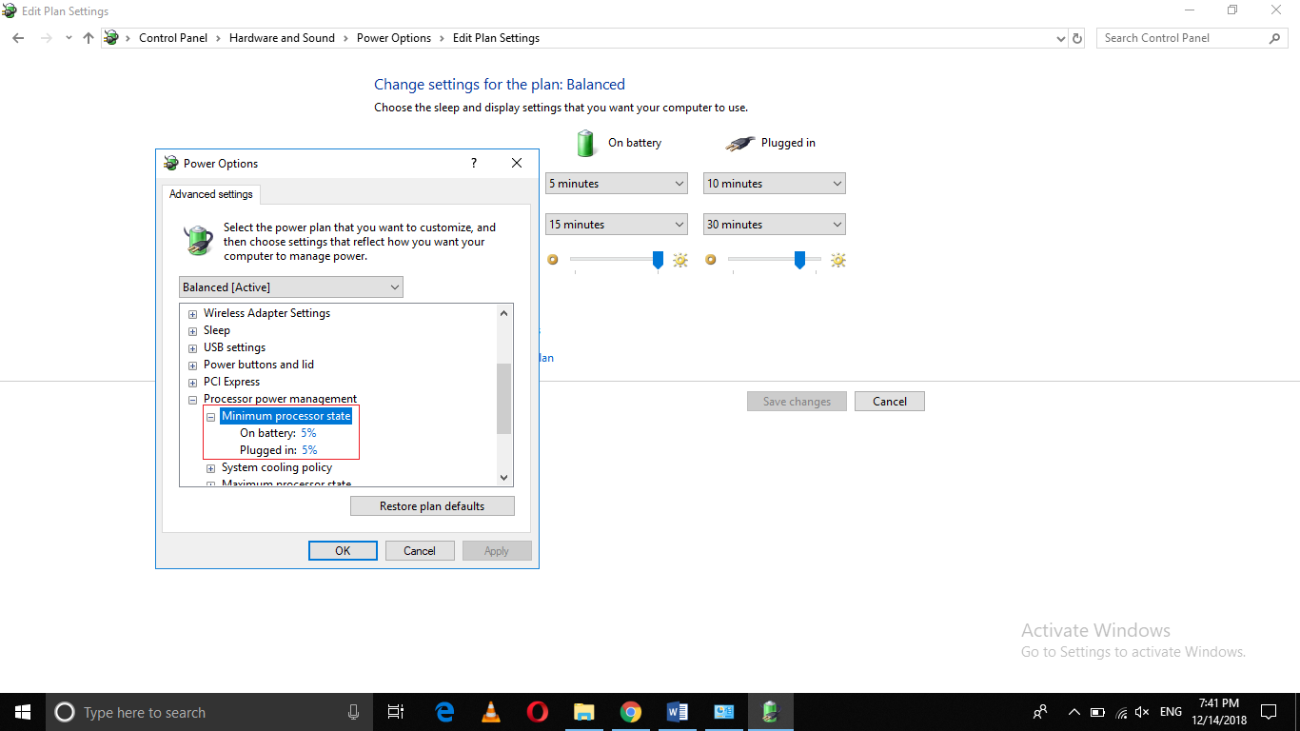Navigate to Hardware and Sound breadcrumb
This screenshot has height=731, width=1300.
click(282, 38)
